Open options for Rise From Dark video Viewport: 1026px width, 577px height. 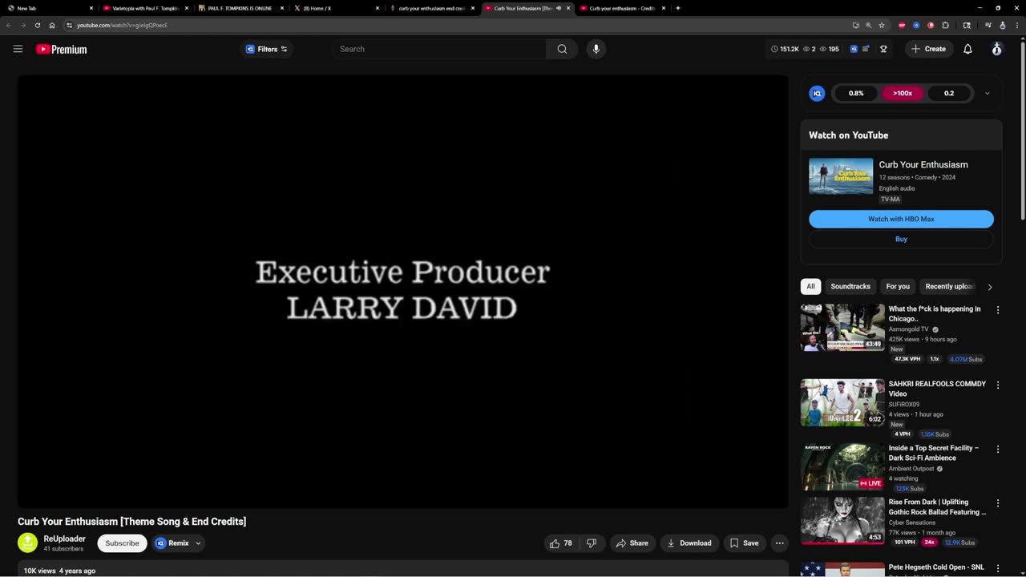click(x=998, y=503)
